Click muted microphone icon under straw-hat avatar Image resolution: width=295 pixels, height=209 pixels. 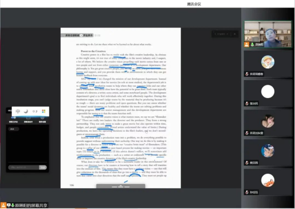tap(247, 74)
